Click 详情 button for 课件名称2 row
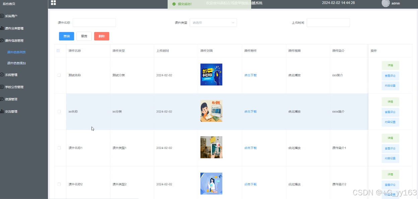The width and height of the screenshot is (418, 199). tap(390, 175)
